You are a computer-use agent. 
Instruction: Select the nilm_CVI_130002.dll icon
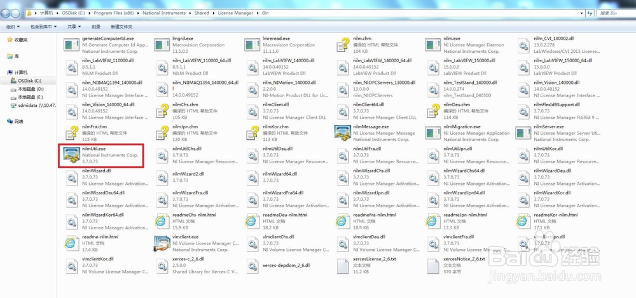(x=523, y=45)
